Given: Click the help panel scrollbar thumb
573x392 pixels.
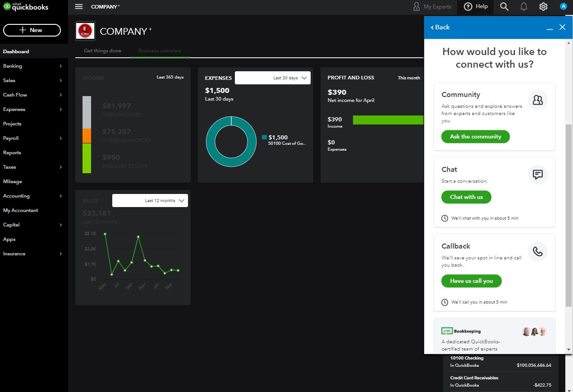Looking at the screenshot, I should [568, 216].
